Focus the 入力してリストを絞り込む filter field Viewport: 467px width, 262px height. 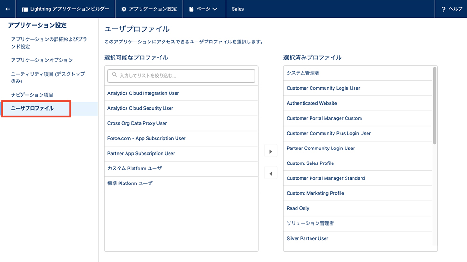pos(181,76)
